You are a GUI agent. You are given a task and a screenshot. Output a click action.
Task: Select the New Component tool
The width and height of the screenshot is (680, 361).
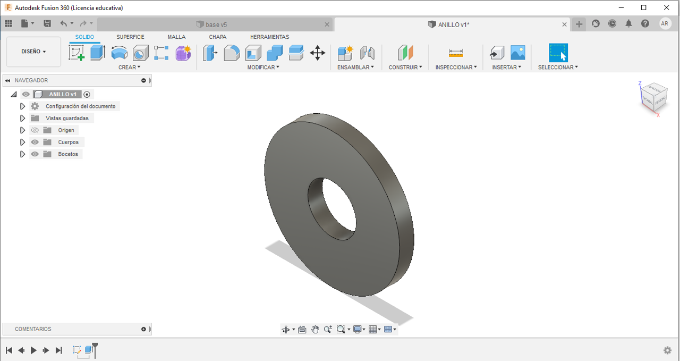(x=345, y=53)
